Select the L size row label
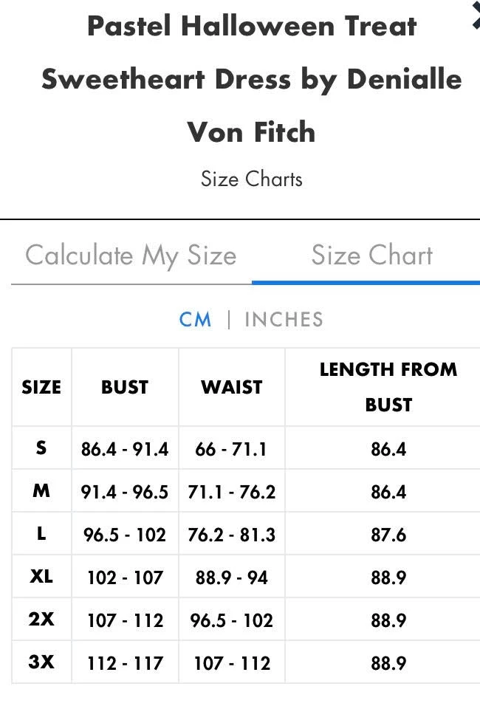The height and width of the screenshot is (723, 480). [x=41, y=534]
